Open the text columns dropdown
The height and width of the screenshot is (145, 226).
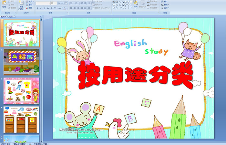89,8
